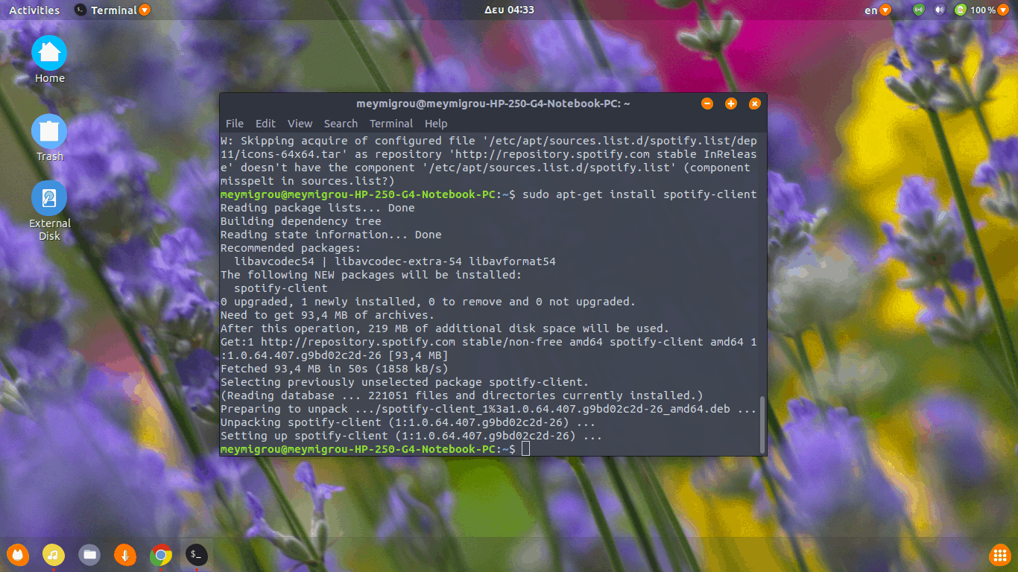
Task: Open the Files manager from the dock
Action: [x=89, y=554]
